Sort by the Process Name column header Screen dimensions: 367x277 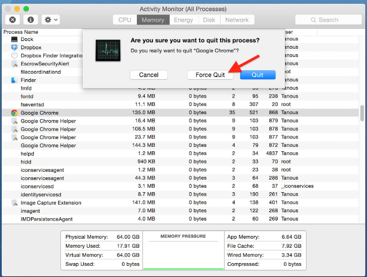pyautogui.click(x=22, y=32)
